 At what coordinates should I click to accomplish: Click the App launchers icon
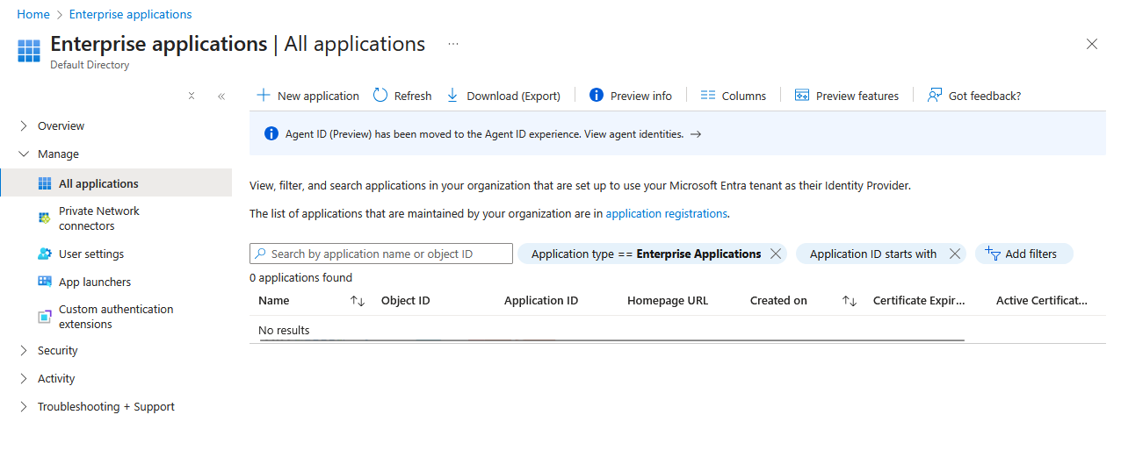click(x=45, y=282)
